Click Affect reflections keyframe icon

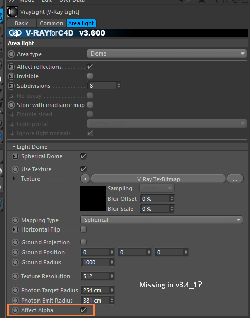coord(11,67)
